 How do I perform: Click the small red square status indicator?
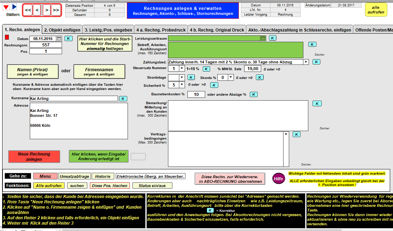tap(7, 37)
